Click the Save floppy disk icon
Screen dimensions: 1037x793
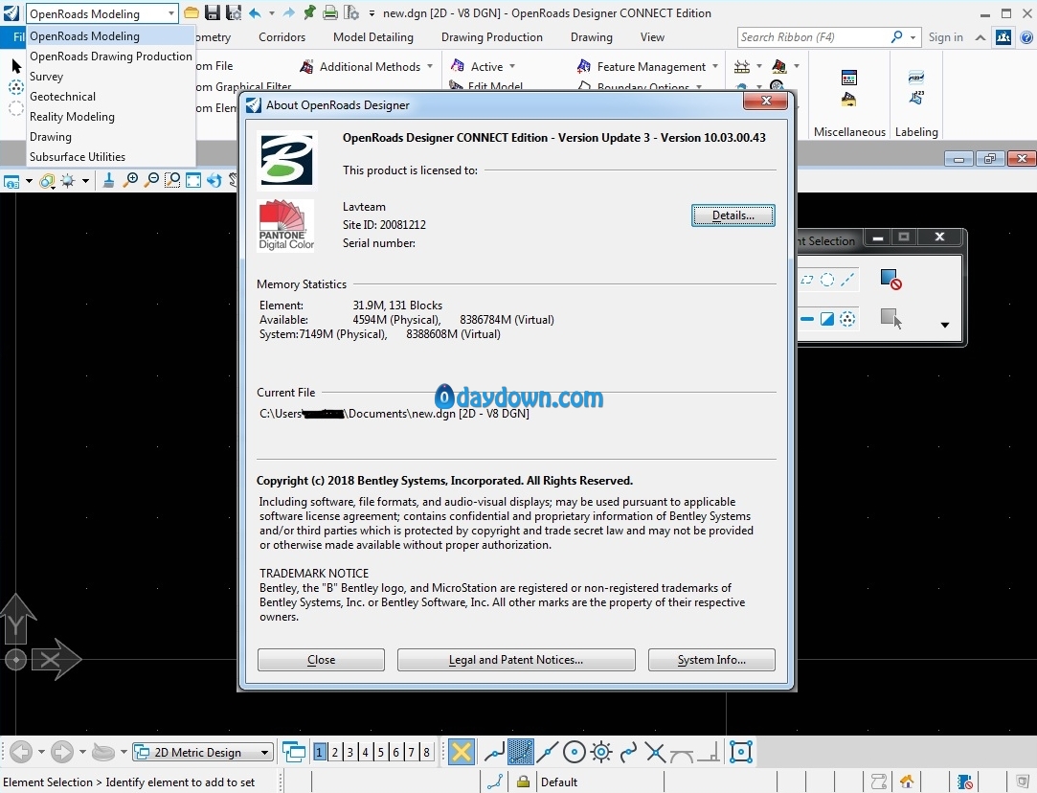tap(213, 12)
